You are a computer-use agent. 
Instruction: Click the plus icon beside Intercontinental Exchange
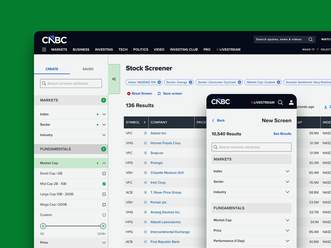(145, 232)
